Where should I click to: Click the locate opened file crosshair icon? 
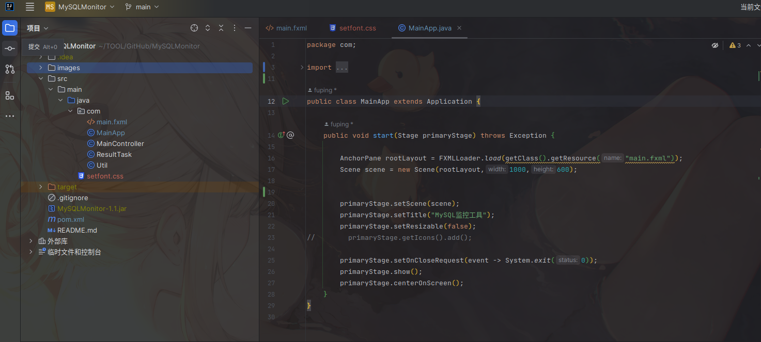pos(194,28)
